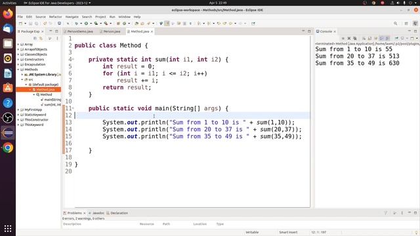Switch to the Declaration tab
This screenshot has height=236, width=420.
coord(117,213)
